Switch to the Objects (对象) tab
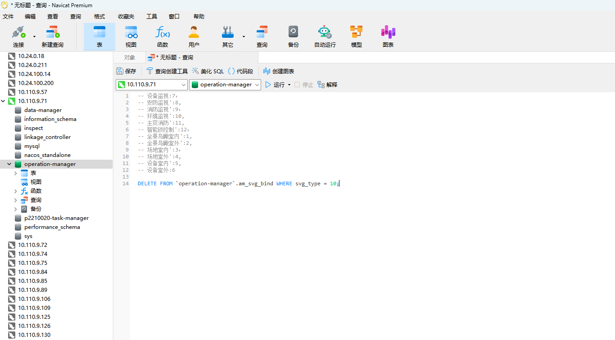Image resolution: width=615 pixels, height=340 pixels. [130, 58]
